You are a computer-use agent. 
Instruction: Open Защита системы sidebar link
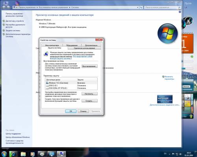tap(13, 31)
